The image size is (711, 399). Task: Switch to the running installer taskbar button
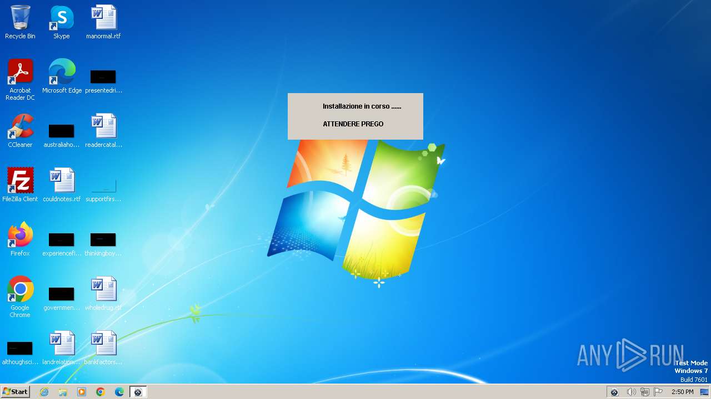[138, 392]
